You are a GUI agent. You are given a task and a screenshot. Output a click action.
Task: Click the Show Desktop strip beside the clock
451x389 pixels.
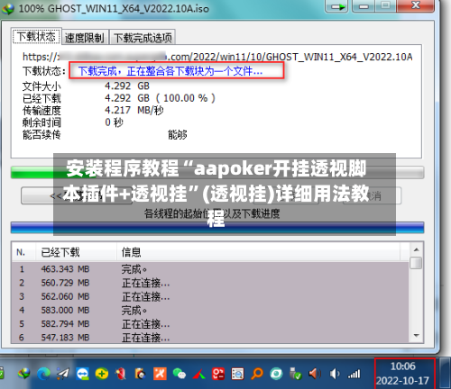(x=445, y=373)
